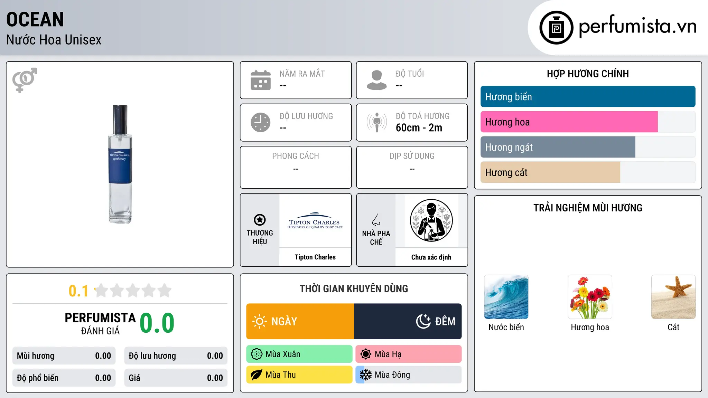Click the Độ phổ biến score row
Screen dimensions: 708x398
click(64, 378)
